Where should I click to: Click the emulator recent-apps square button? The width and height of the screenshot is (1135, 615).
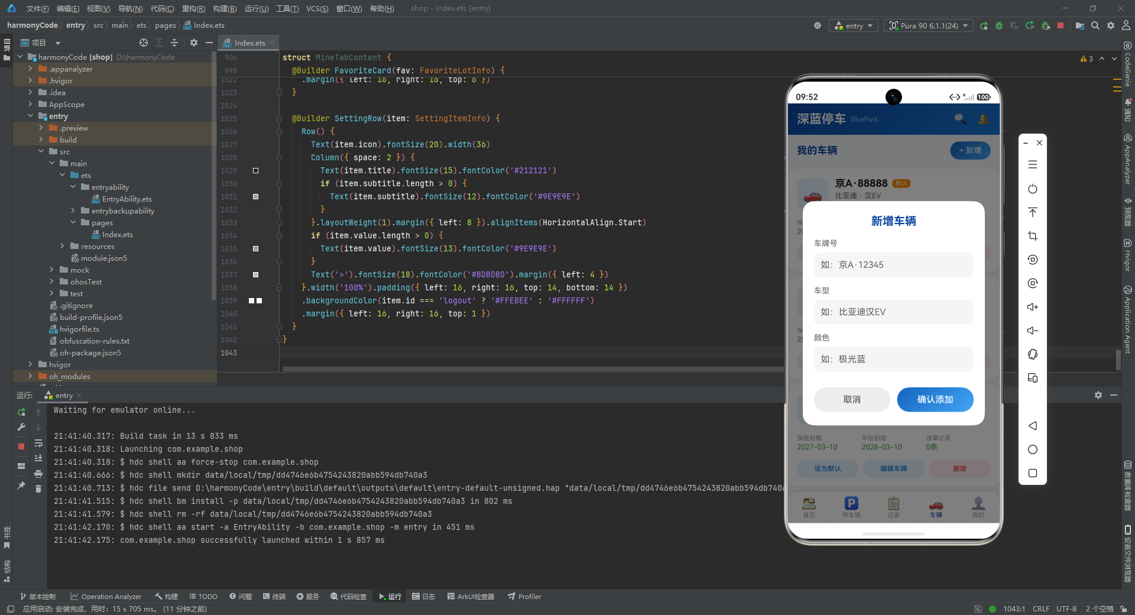(x=1033, y=473)
